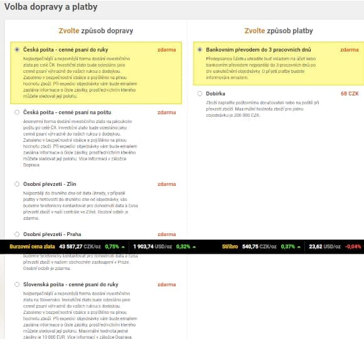This screenshot has height=339, width=364.
Task: Click the Zvolte způsob platby heading
Action: click(x=279, y=31)
